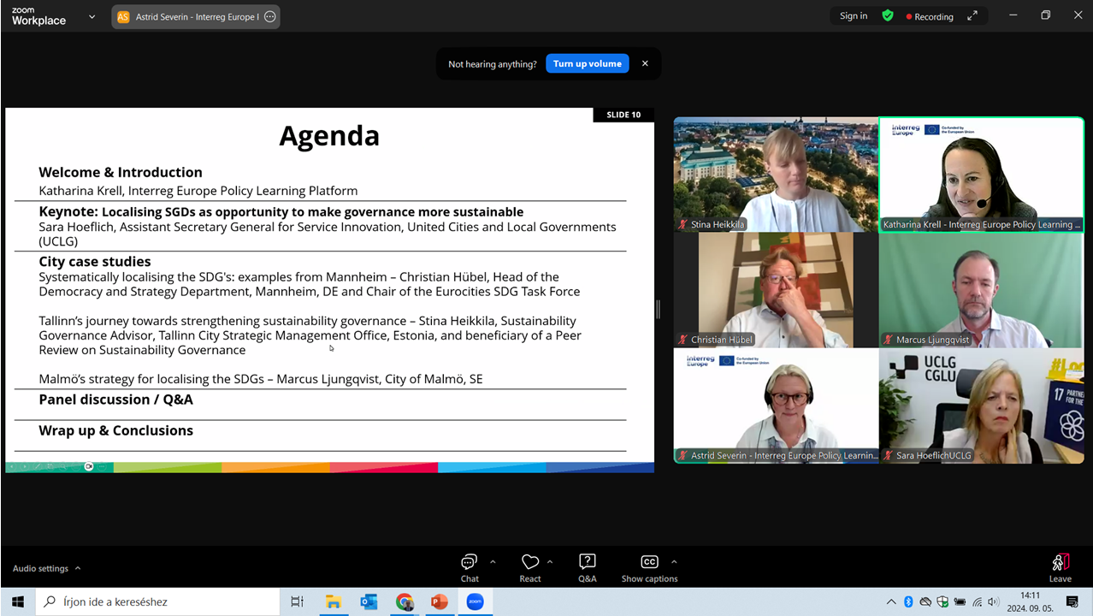Dismiss the Not hearing anything notification
Image resolution: width=1093 pixels, height=616 pixels.
(x=645, y=63)
